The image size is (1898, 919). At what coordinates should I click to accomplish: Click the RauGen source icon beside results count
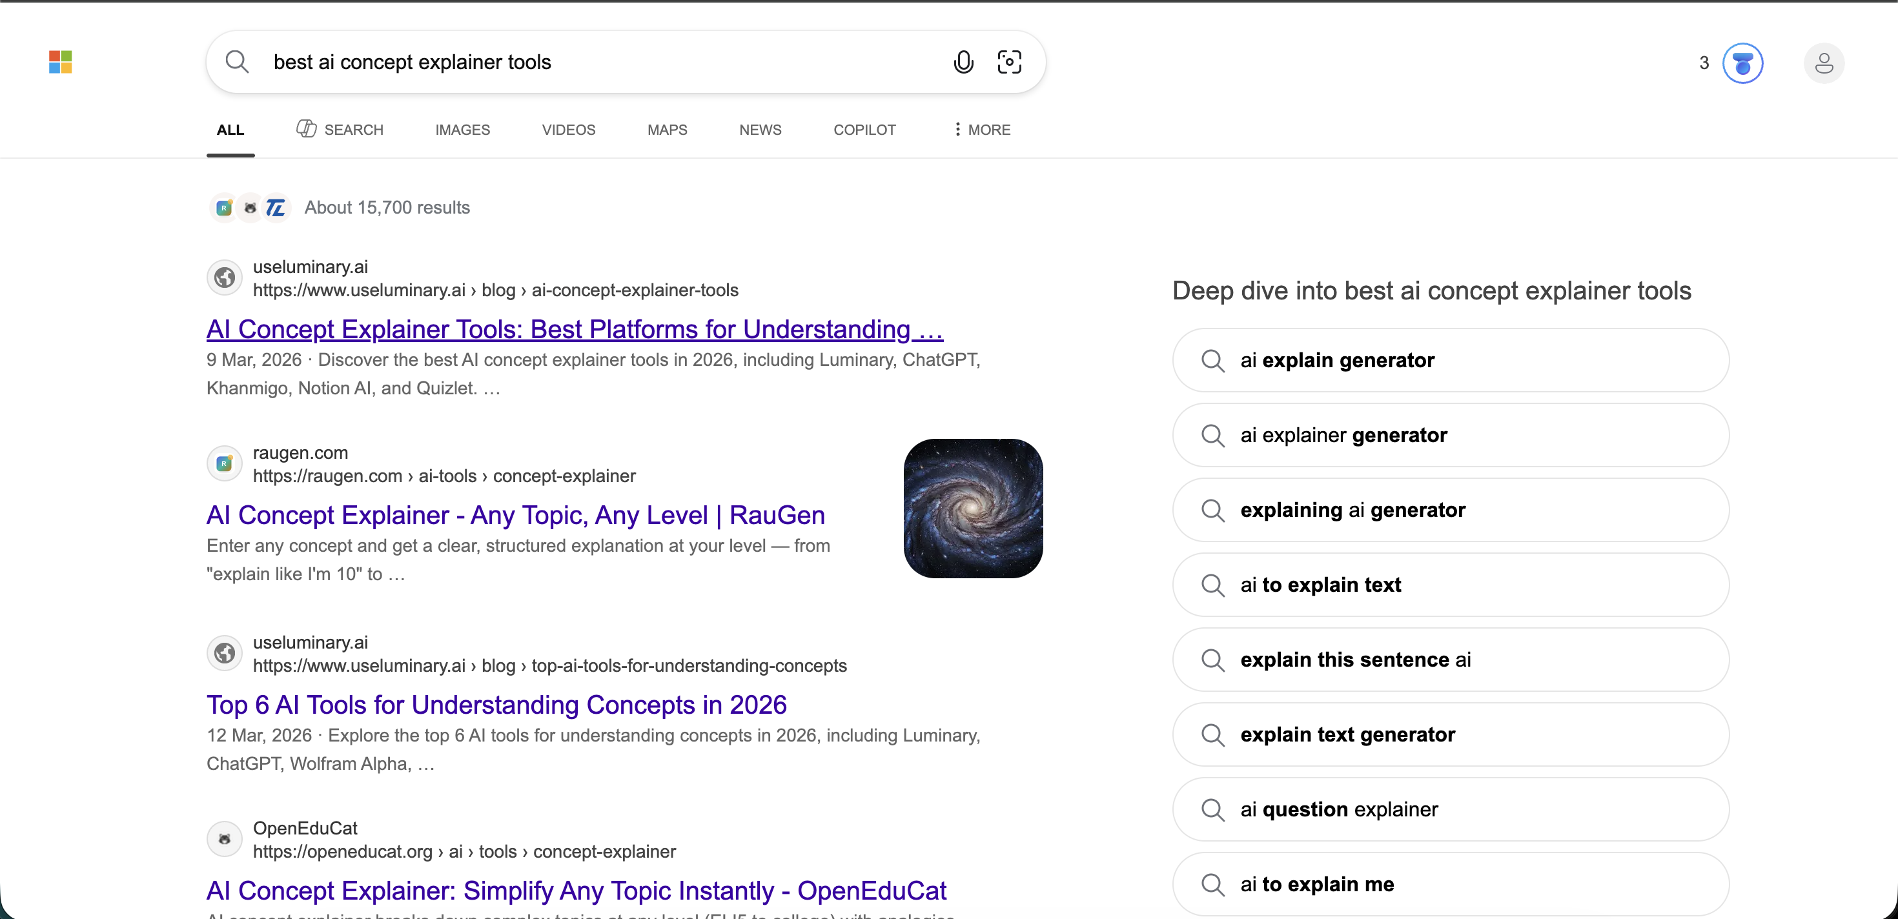pyautogui.click(x=224, y=208)
